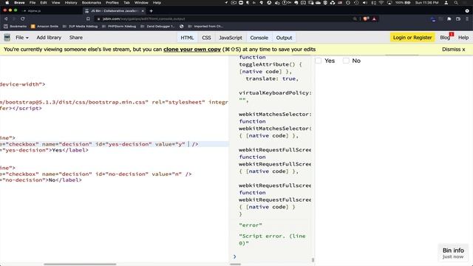Open the Zend Debugger bookmark folder

(157, 27)
